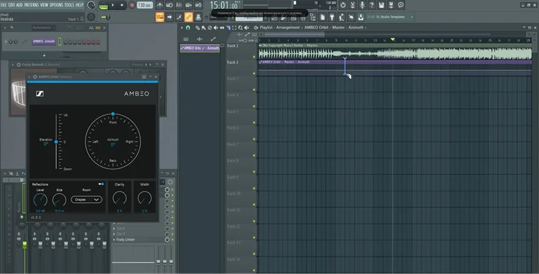539x274 pixels.
Task: Click the save floppy disk icon
Action: 381,5
